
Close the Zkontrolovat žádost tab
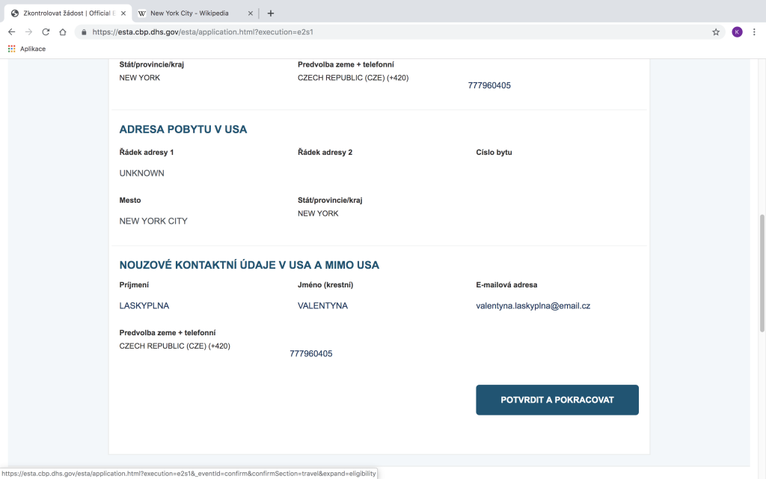[124, 13]
